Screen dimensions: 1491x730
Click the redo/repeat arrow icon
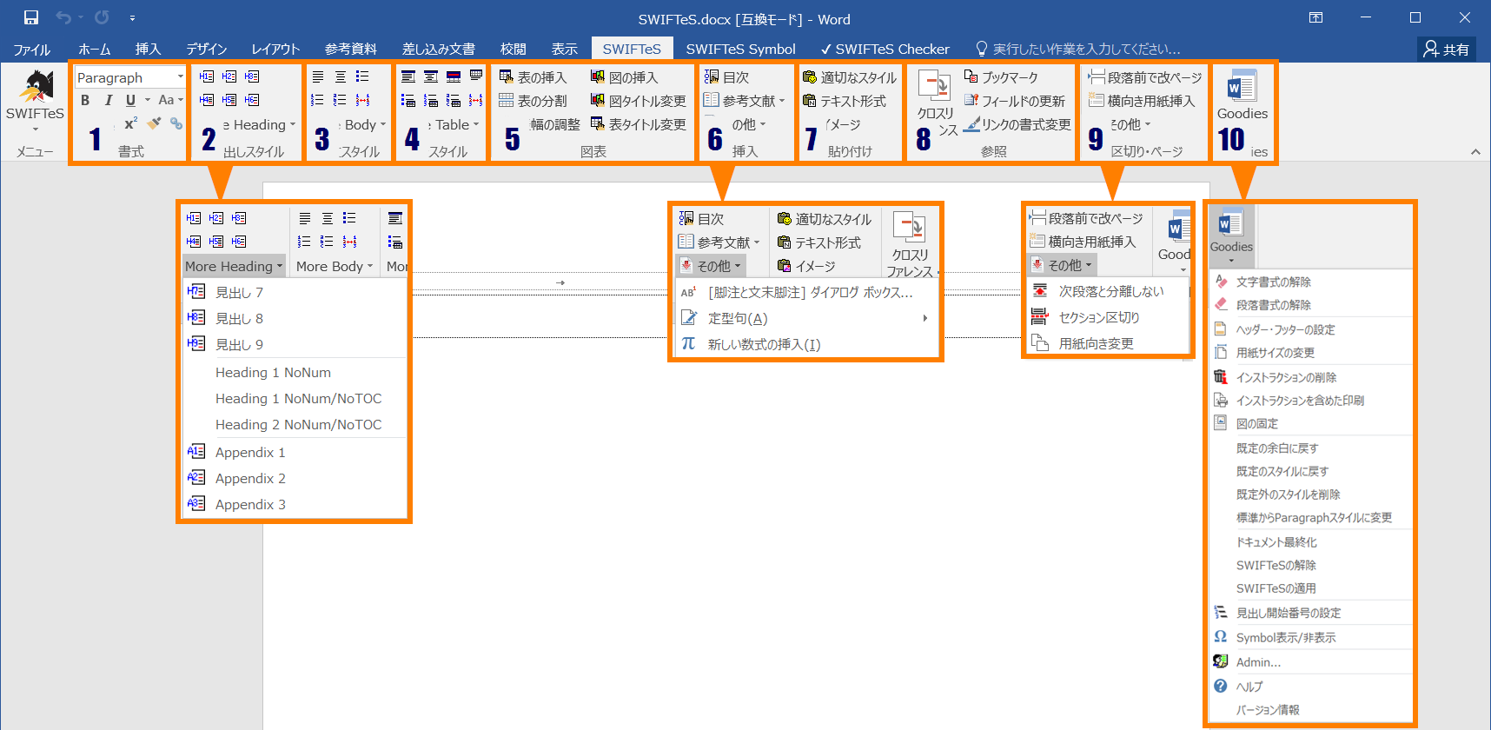point(102,17)
